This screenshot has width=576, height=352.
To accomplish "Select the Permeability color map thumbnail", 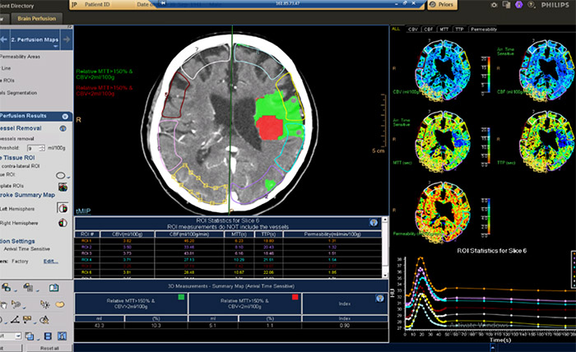I will 443,212.
